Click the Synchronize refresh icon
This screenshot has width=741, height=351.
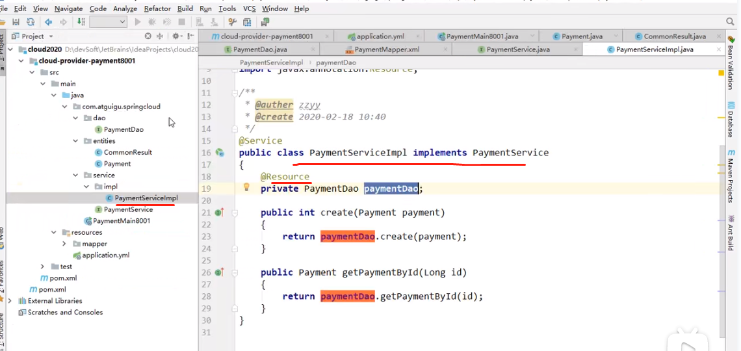click(31, 21)
